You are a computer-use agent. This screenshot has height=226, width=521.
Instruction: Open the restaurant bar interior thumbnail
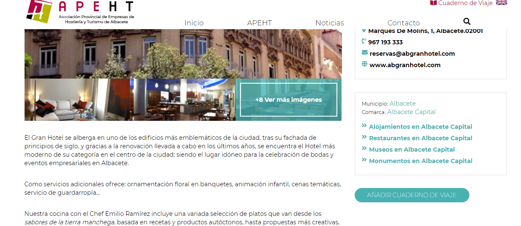(183, 100)
